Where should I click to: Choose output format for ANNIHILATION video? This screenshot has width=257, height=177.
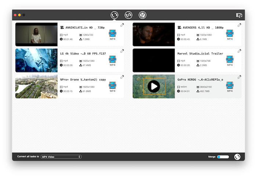coord(113,35)
